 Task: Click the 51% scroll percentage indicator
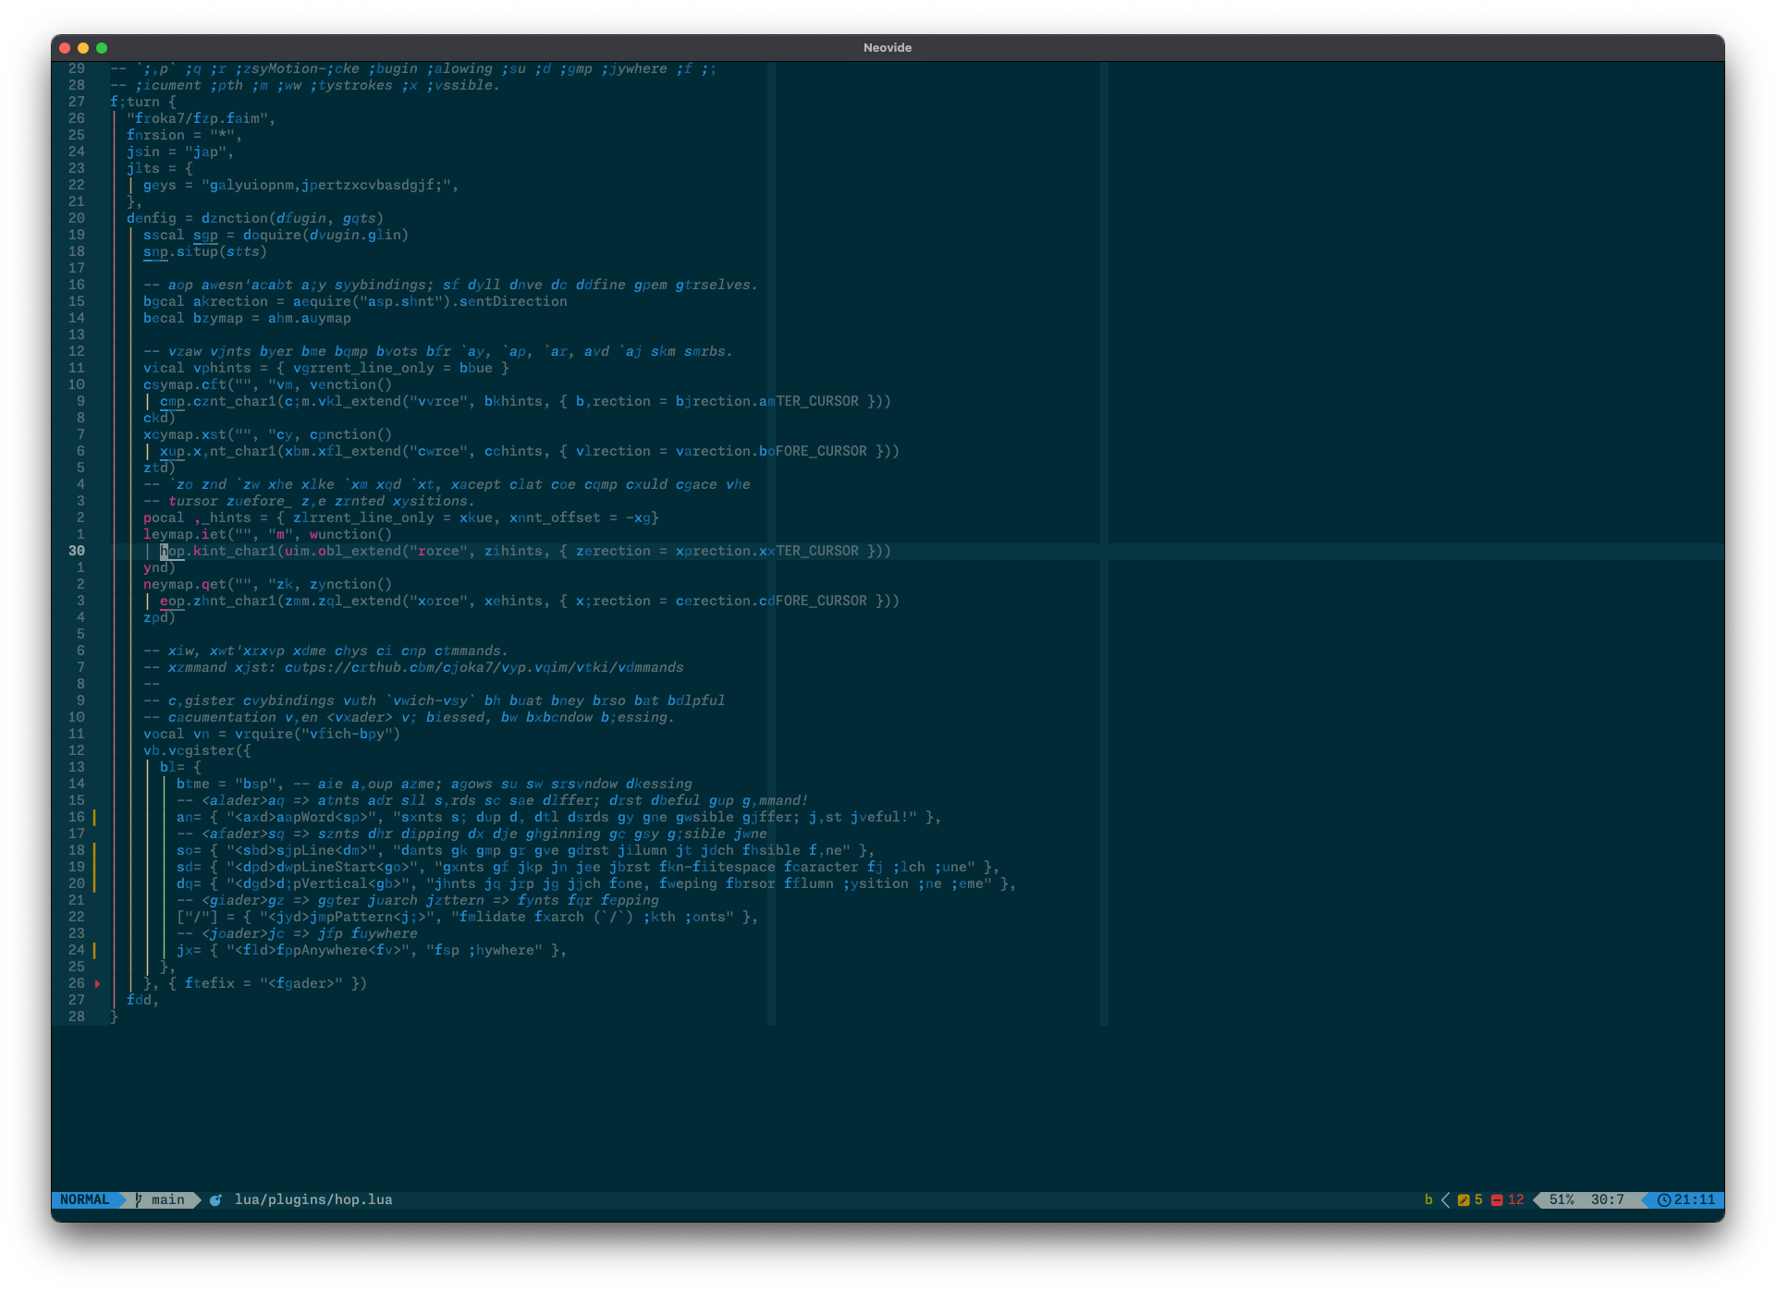click(1562, 1199)
